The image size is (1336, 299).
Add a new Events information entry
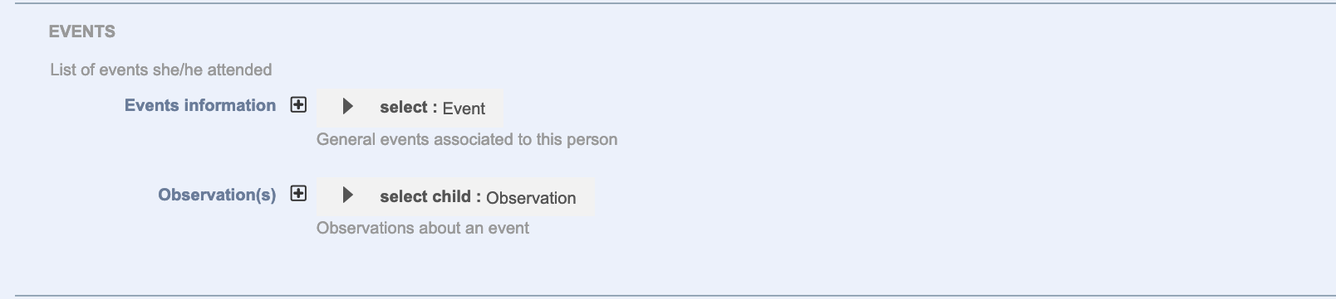coord(298,105)
